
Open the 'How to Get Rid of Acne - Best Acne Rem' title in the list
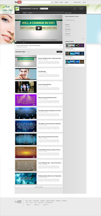[50, 58]
